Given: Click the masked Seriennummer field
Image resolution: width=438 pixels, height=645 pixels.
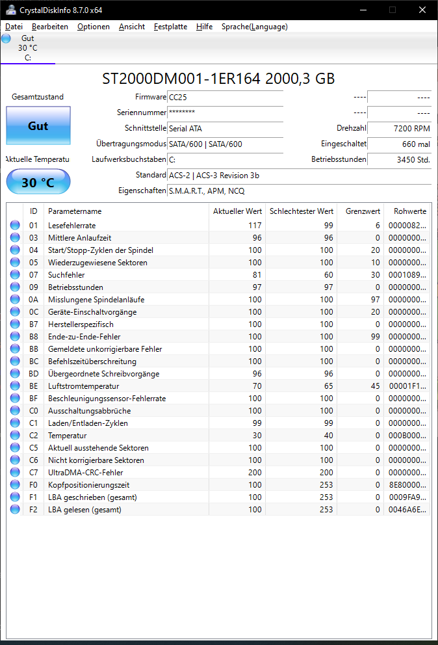Looking at the screenshot, I should 225,113.
